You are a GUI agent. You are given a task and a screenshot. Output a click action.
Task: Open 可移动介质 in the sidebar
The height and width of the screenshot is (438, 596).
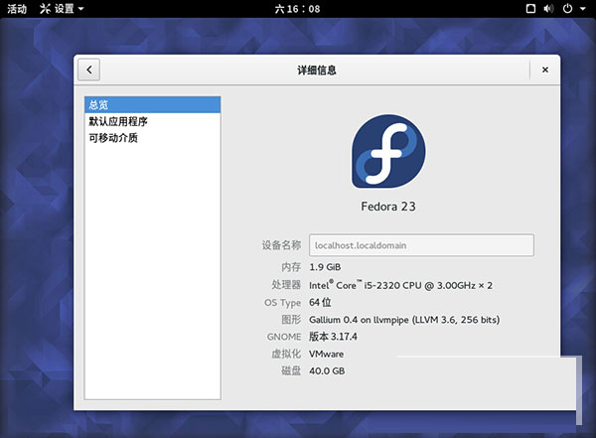coord(152,138)
